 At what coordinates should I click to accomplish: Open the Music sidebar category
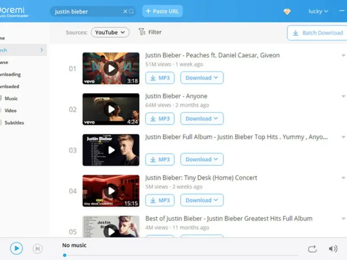(x=11, y=98)
